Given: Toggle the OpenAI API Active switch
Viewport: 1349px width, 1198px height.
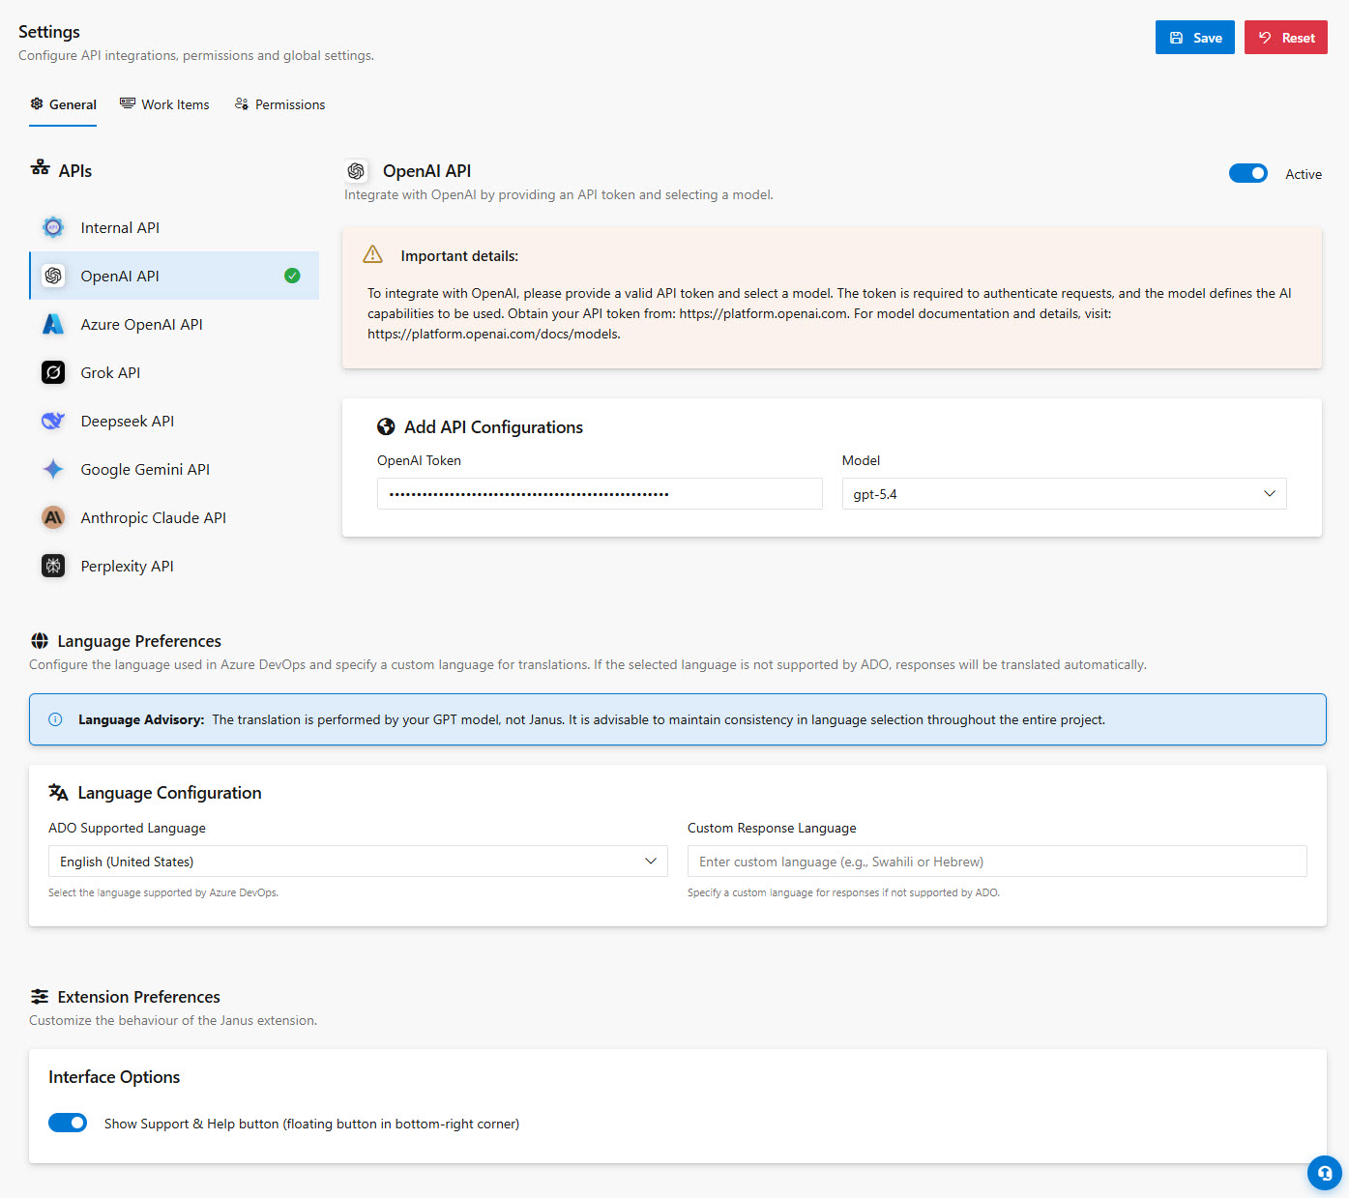Looking at the screenshot, I should [x=1248, y=173].
